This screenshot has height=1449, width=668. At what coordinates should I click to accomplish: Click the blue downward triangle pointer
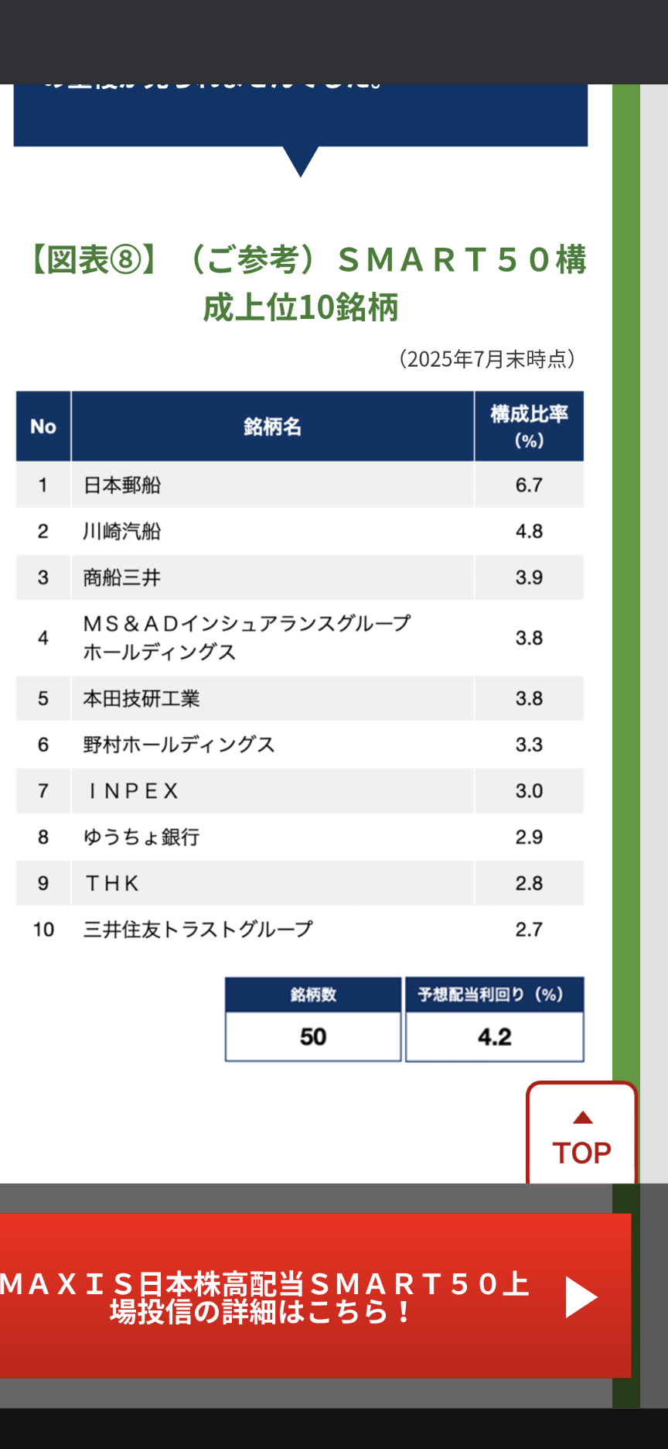point(301,161)
